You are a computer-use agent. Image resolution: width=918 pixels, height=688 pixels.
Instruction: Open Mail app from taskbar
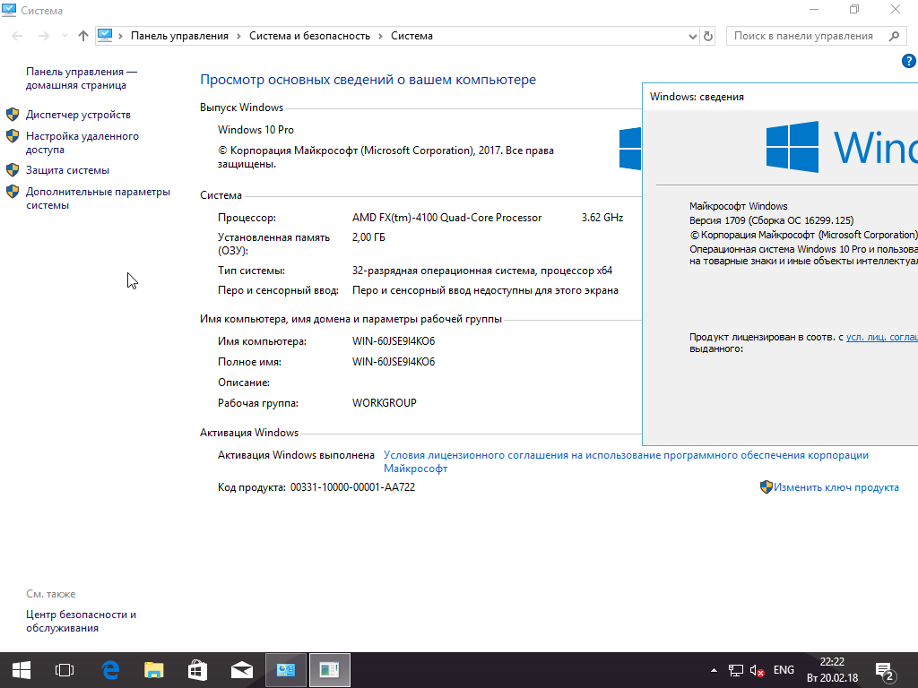[241, 669]
